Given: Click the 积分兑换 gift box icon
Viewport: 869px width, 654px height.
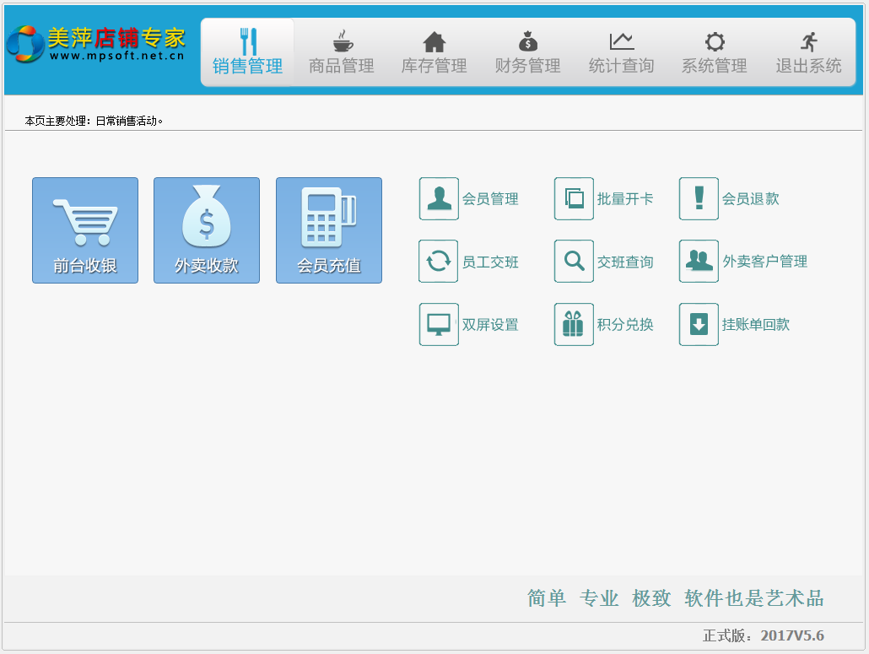Looking at the screenshot, I should [574, 325].
